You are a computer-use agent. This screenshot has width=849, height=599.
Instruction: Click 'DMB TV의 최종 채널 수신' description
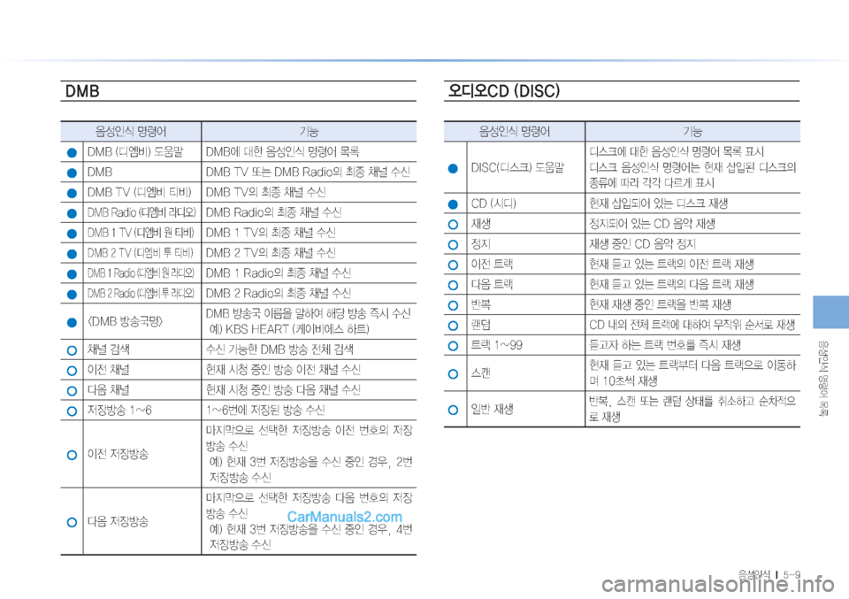pos(266,192)
